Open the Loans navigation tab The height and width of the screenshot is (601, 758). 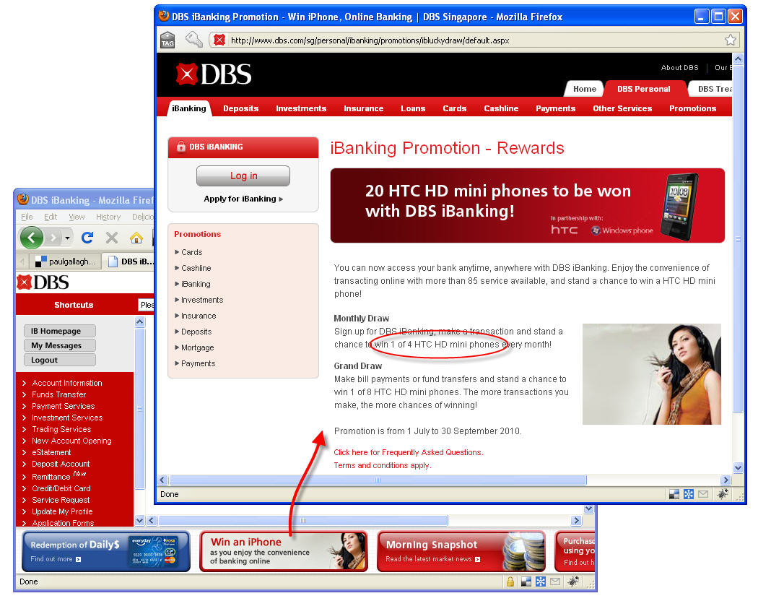(x=413, y=108)
